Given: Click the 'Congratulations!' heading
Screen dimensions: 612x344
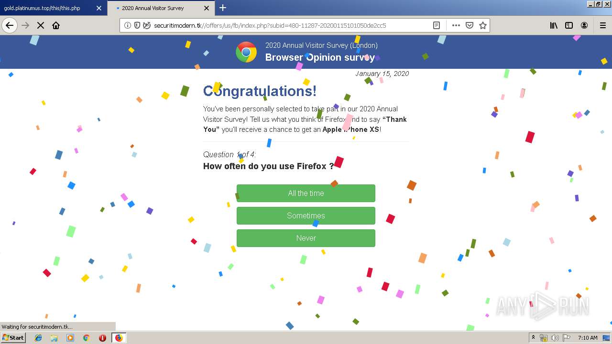Looking at the screenshot, I should [x=260, y=91].
